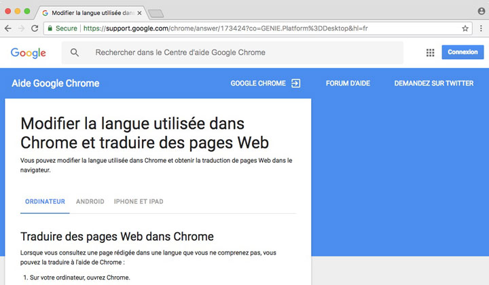The width and height of the screenshot is (489, 285).
Task: Click the browser forward arrow
Action: tap(21, 28)
